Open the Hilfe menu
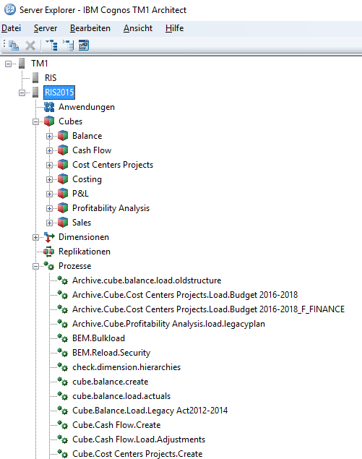This screenshot has width=362, height=459. tap(174, 28)
